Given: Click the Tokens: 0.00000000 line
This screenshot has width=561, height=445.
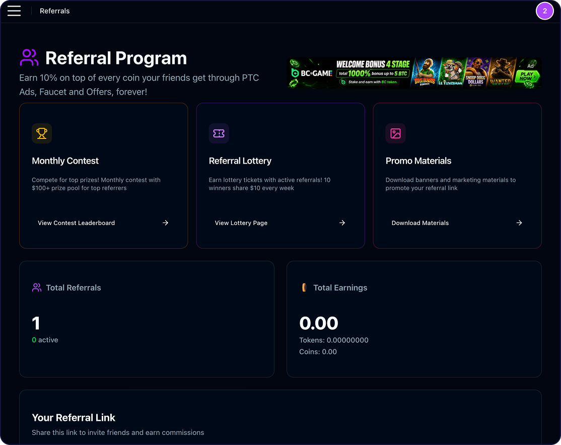Looking at the screenshot, I should tap(334, 340).
